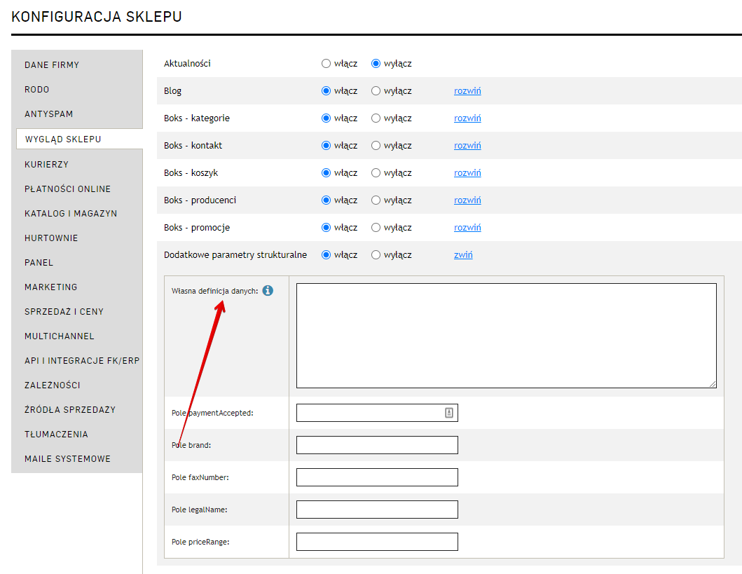This screenshot has width=742, height=574.
Task: Click inside the Własna definicja danych textarea
Action: click(x=506, y=336)
